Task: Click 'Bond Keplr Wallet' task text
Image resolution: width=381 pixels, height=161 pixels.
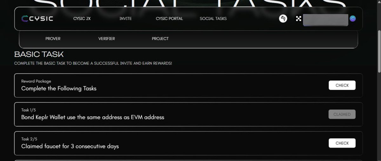Action: pos(93,117)
